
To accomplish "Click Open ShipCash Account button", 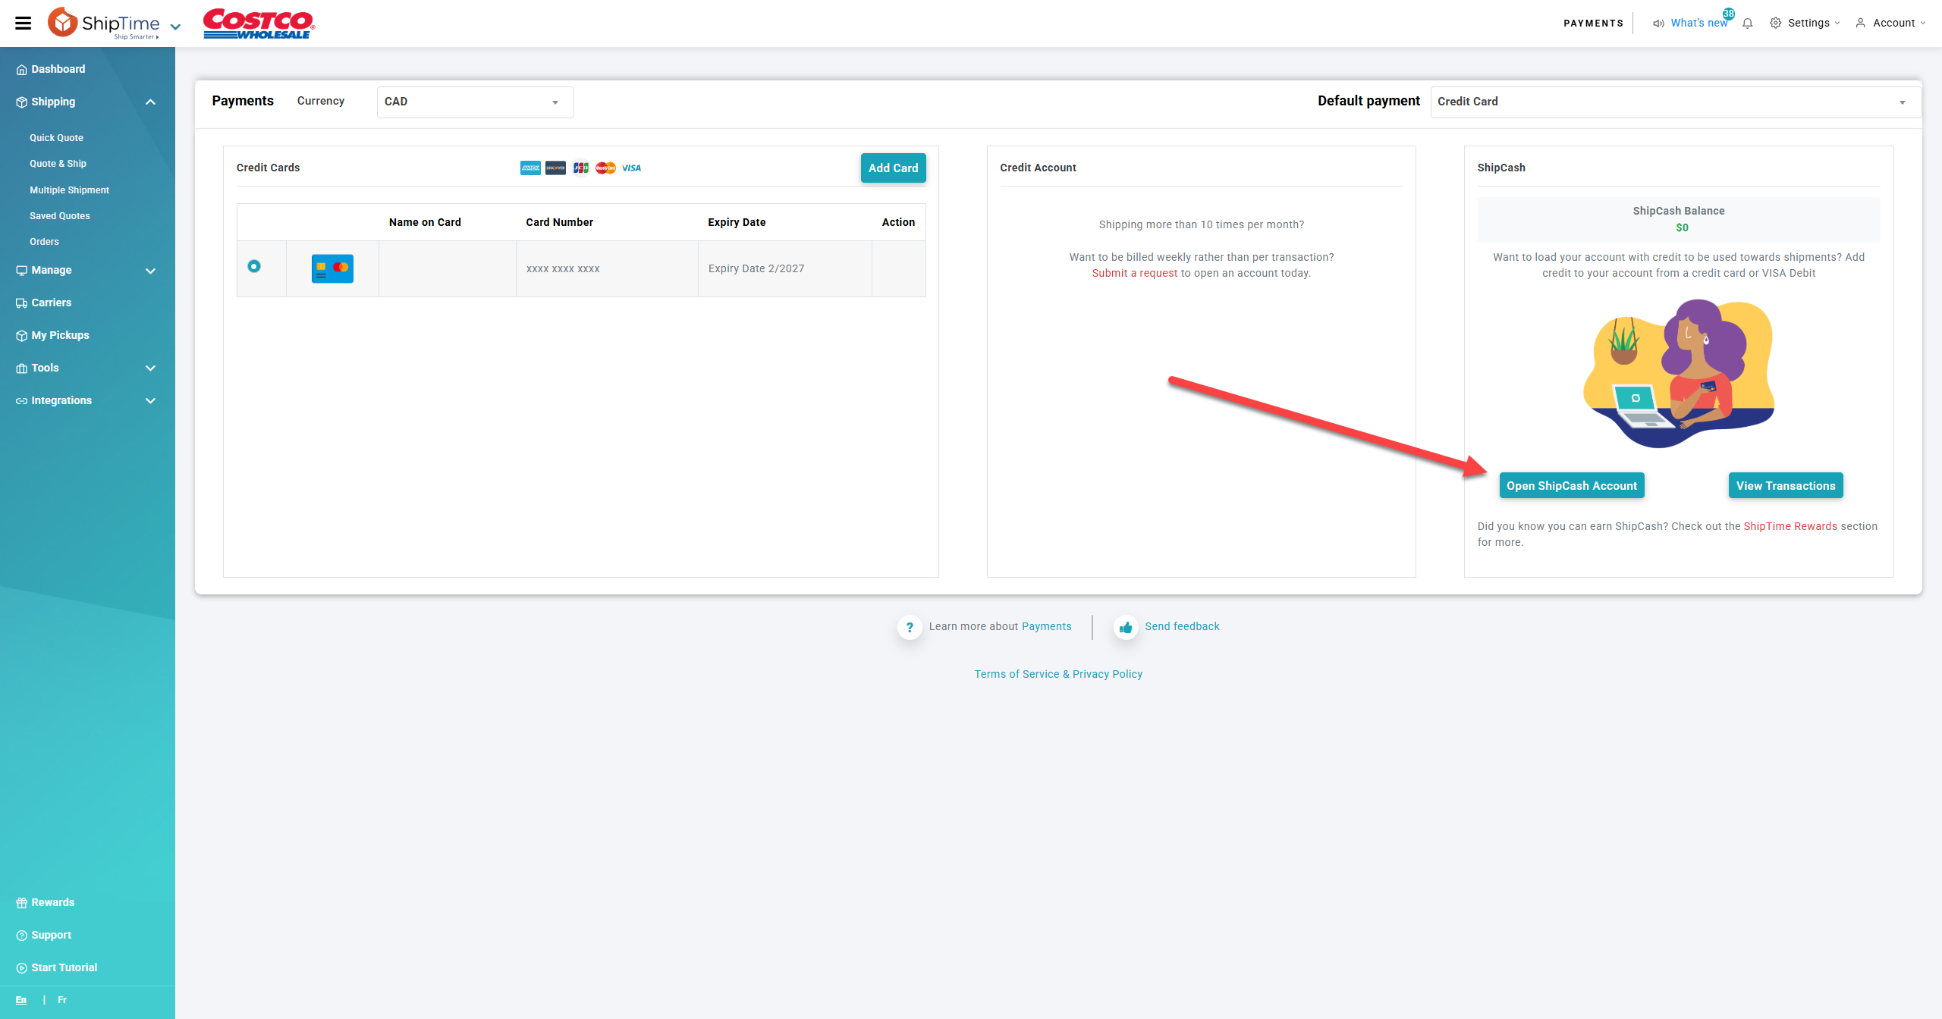I will pyautogui.click(x=1571, y=486).
